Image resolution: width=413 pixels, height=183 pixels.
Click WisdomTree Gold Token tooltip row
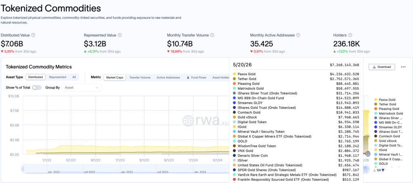296,146
